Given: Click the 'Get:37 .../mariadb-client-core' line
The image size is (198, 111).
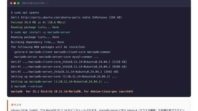Looking at the screenshot, I should [x=69, y=62].
